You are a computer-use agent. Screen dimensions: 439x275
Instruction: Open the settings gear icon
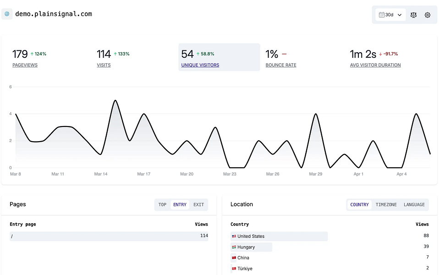427,15
